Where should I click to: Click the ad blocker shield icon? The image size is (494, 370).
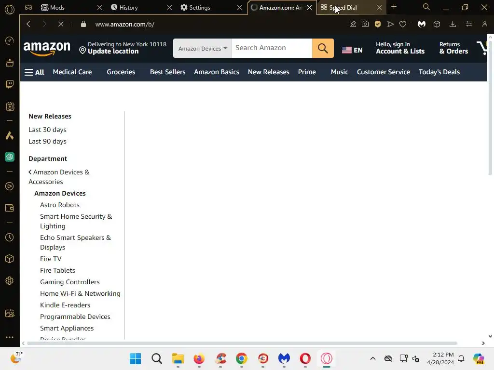(x=378, y=24)
